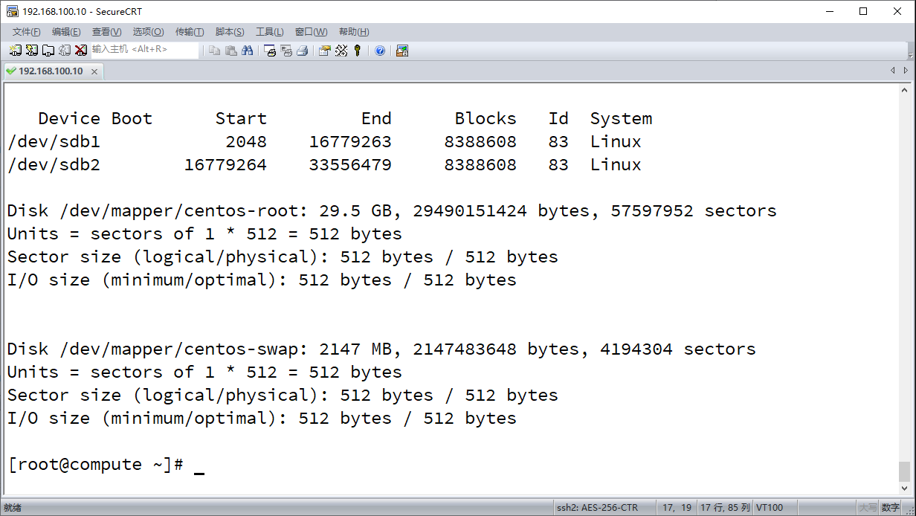This screenshot has width=916, height=516.
Task: Click the Print printer toolbar icon
Action: [x=303, y=51]
